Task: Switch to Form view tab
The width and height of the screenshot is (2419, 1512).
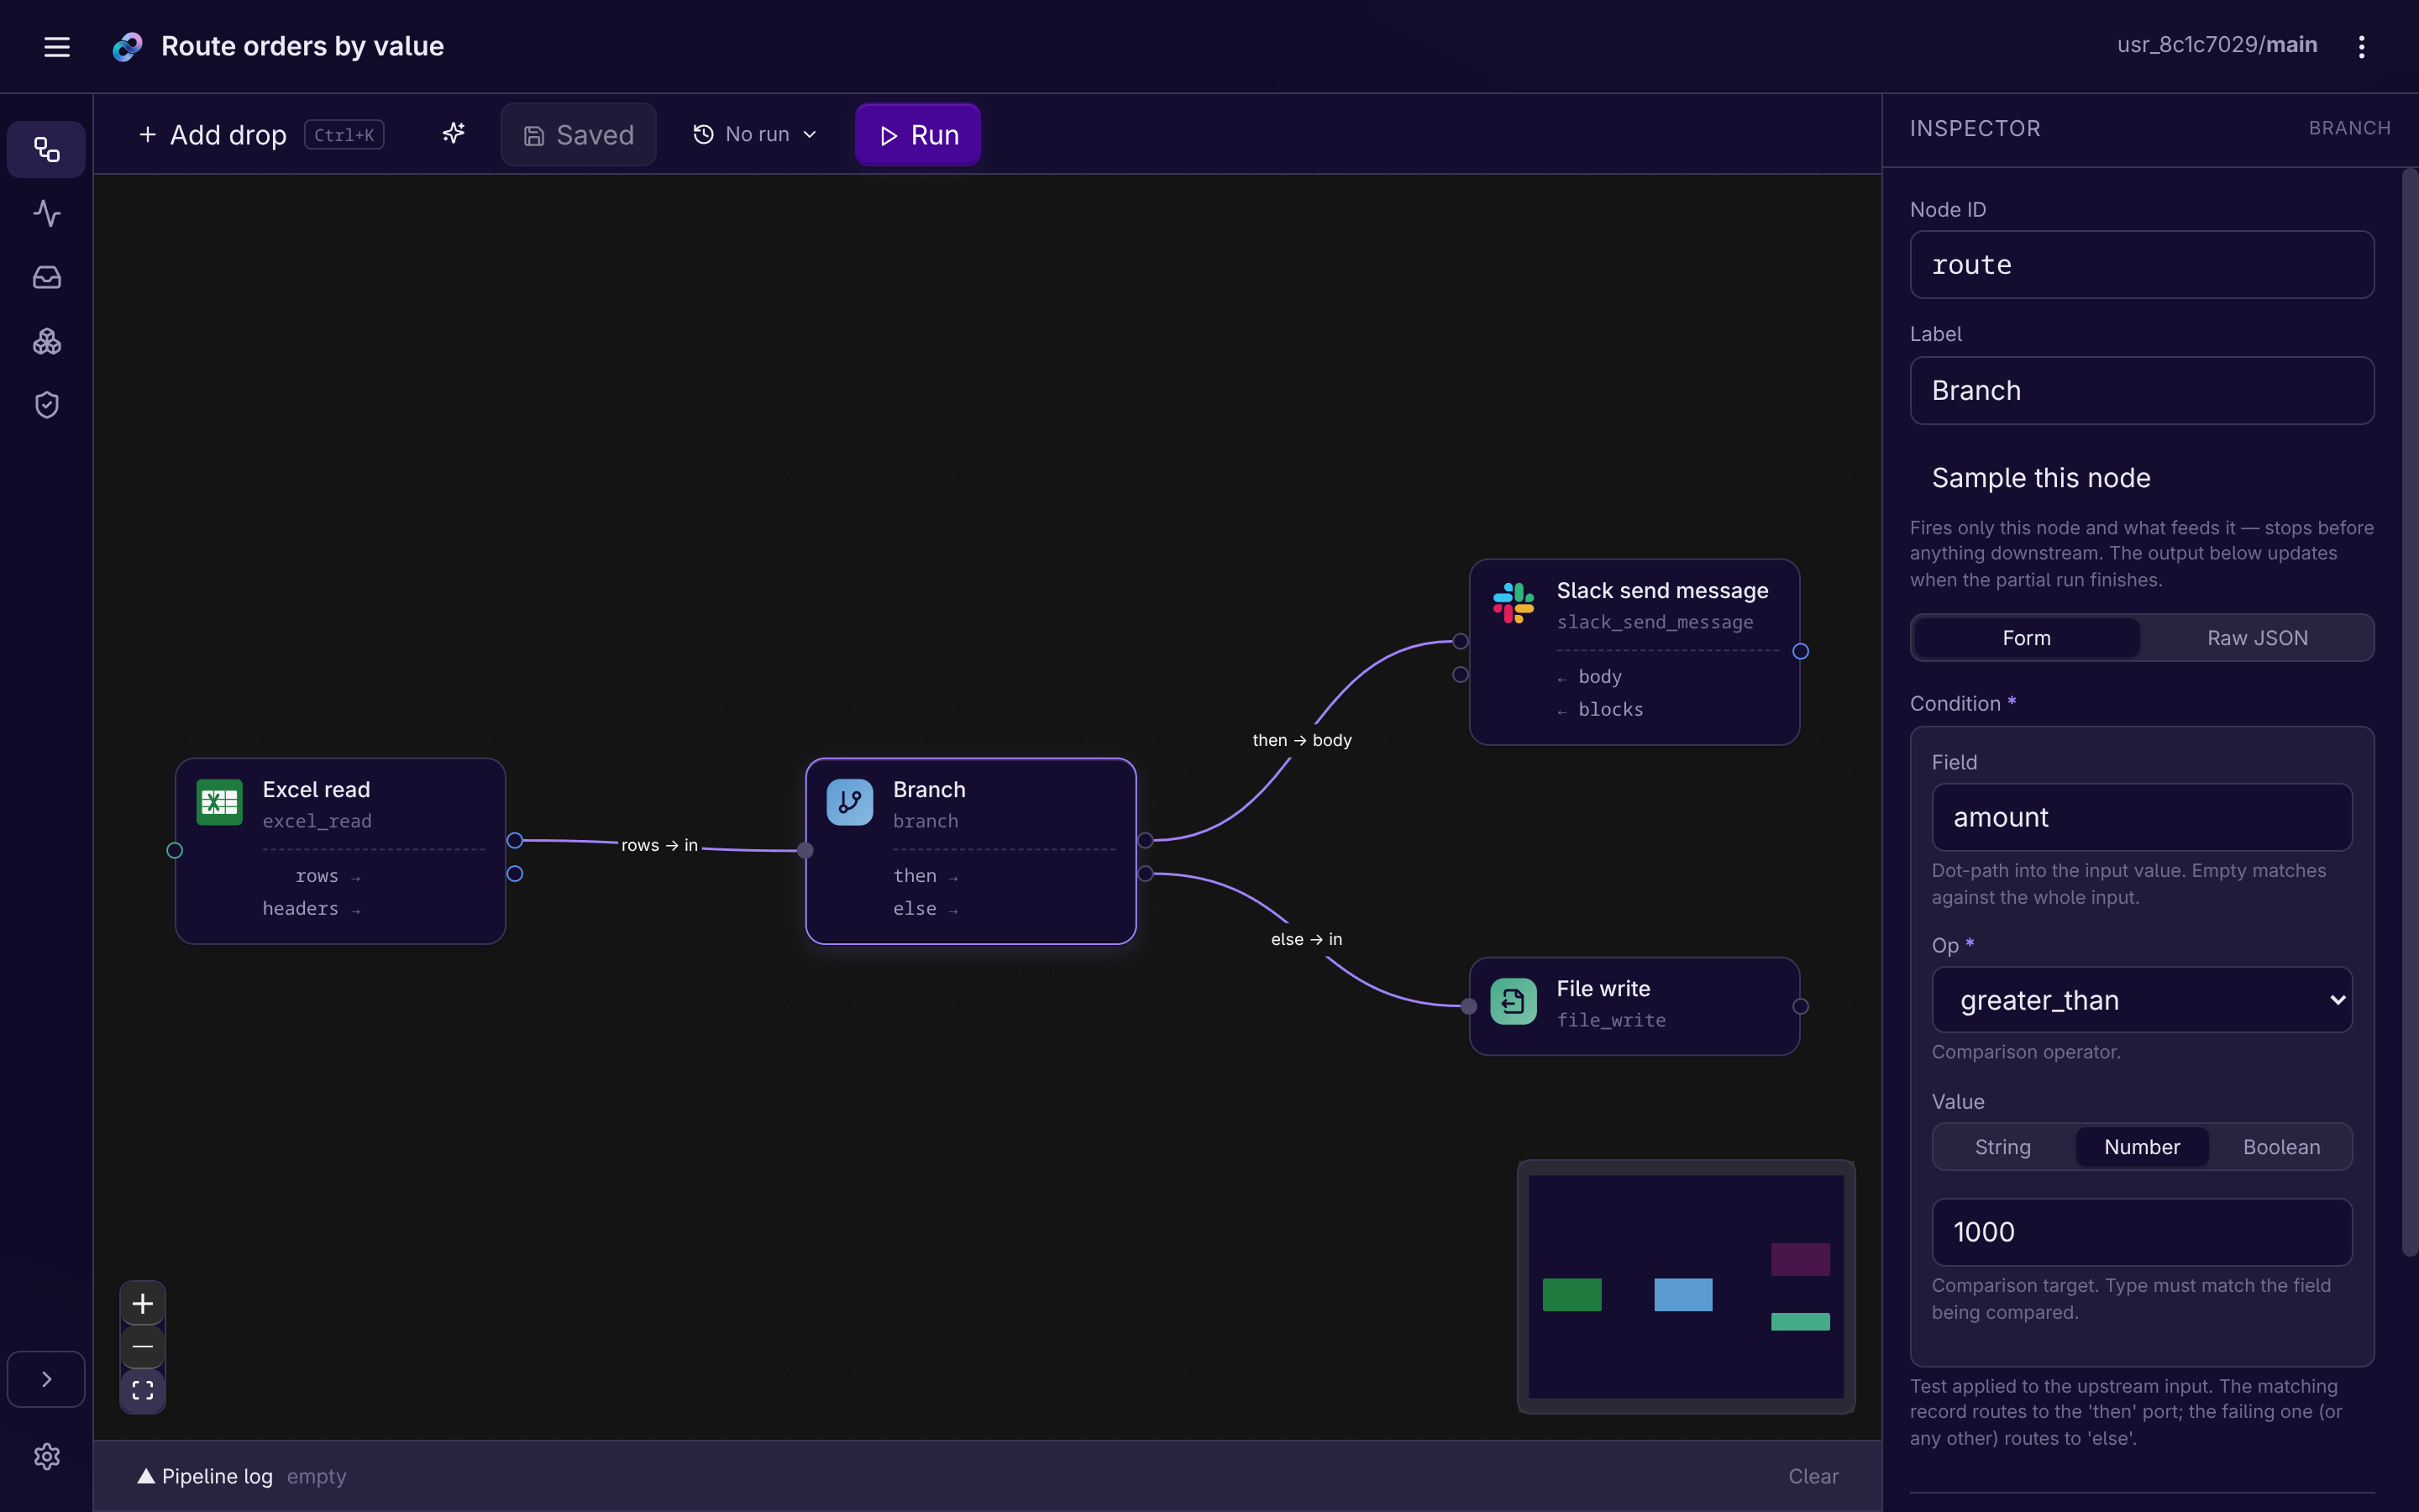Action: coord(2026,638)
